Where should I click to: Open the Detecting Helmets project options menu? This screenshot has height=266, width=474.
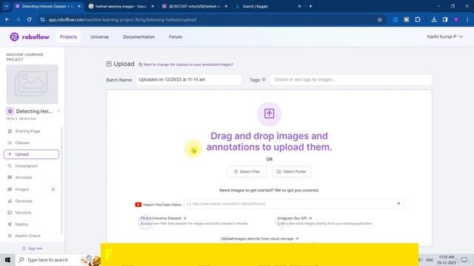[x=59, y=111]
